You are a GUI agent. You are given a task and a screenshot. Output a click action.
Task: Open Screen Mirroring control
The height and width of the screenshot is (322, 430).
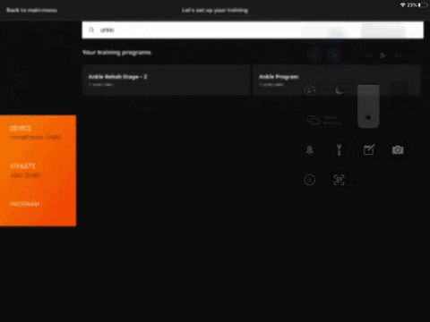click(x=324, y=120)
